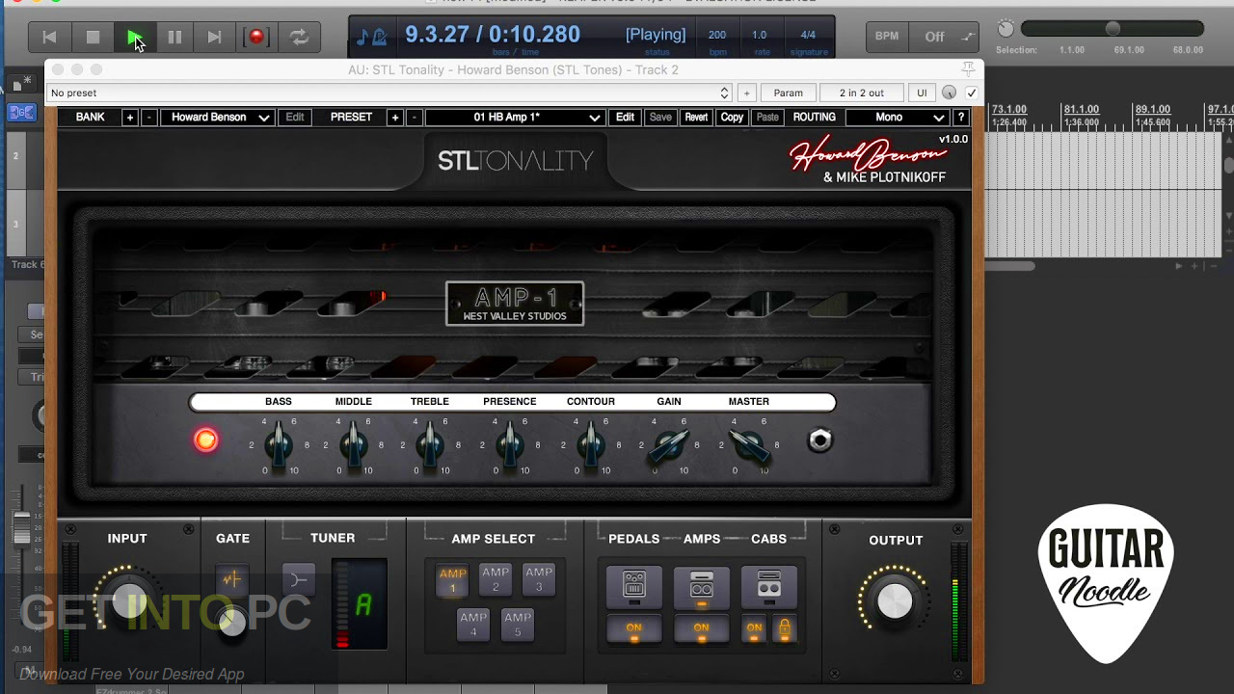Toggle amps ON switch
The image size is (1234, 694).
point(701,628)
